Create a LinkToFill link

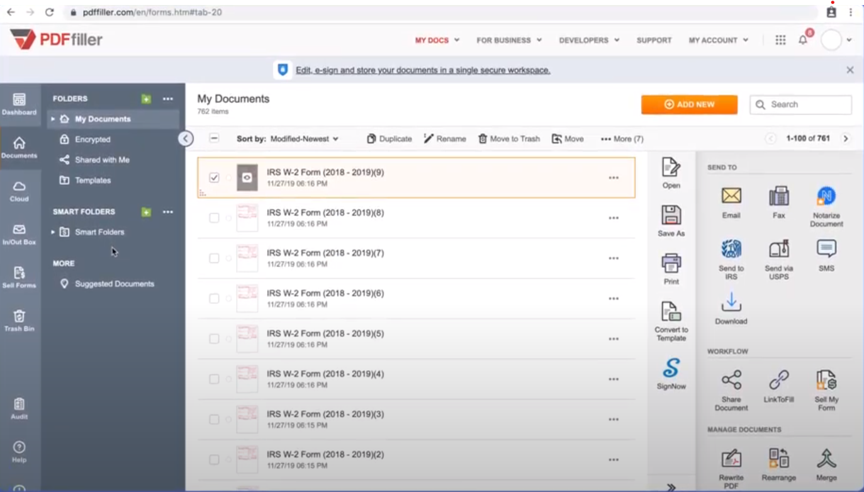(x=779, y=386)
